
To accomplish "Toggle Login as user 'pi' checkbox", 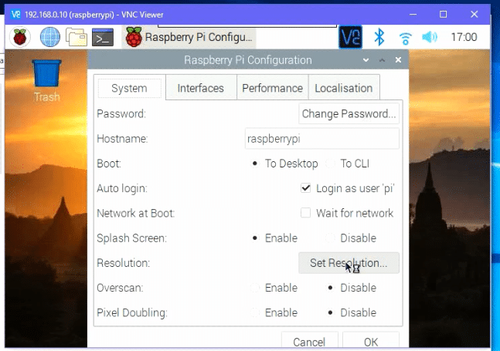I will pos(305,188).
